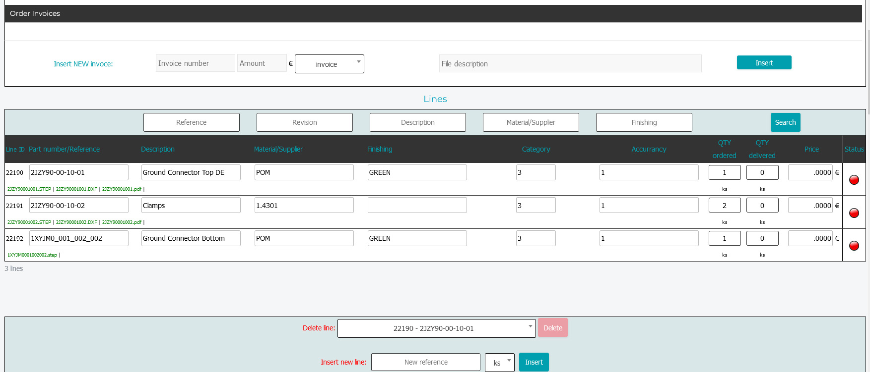
Task: Select the New reference input field
Action: pyautogui.click(x=425, y=362)
